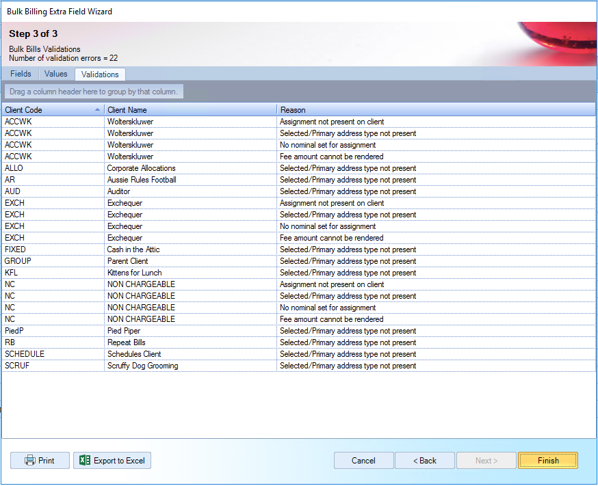The image size is (598, 486).
Task: Select 'Kittens for Lunch' client name
Action: coord(190,273)
